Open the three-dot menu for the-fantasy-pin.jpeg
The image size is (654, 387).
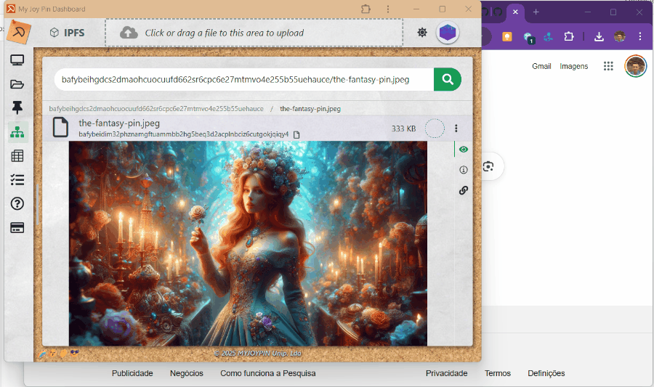(456, 129)
